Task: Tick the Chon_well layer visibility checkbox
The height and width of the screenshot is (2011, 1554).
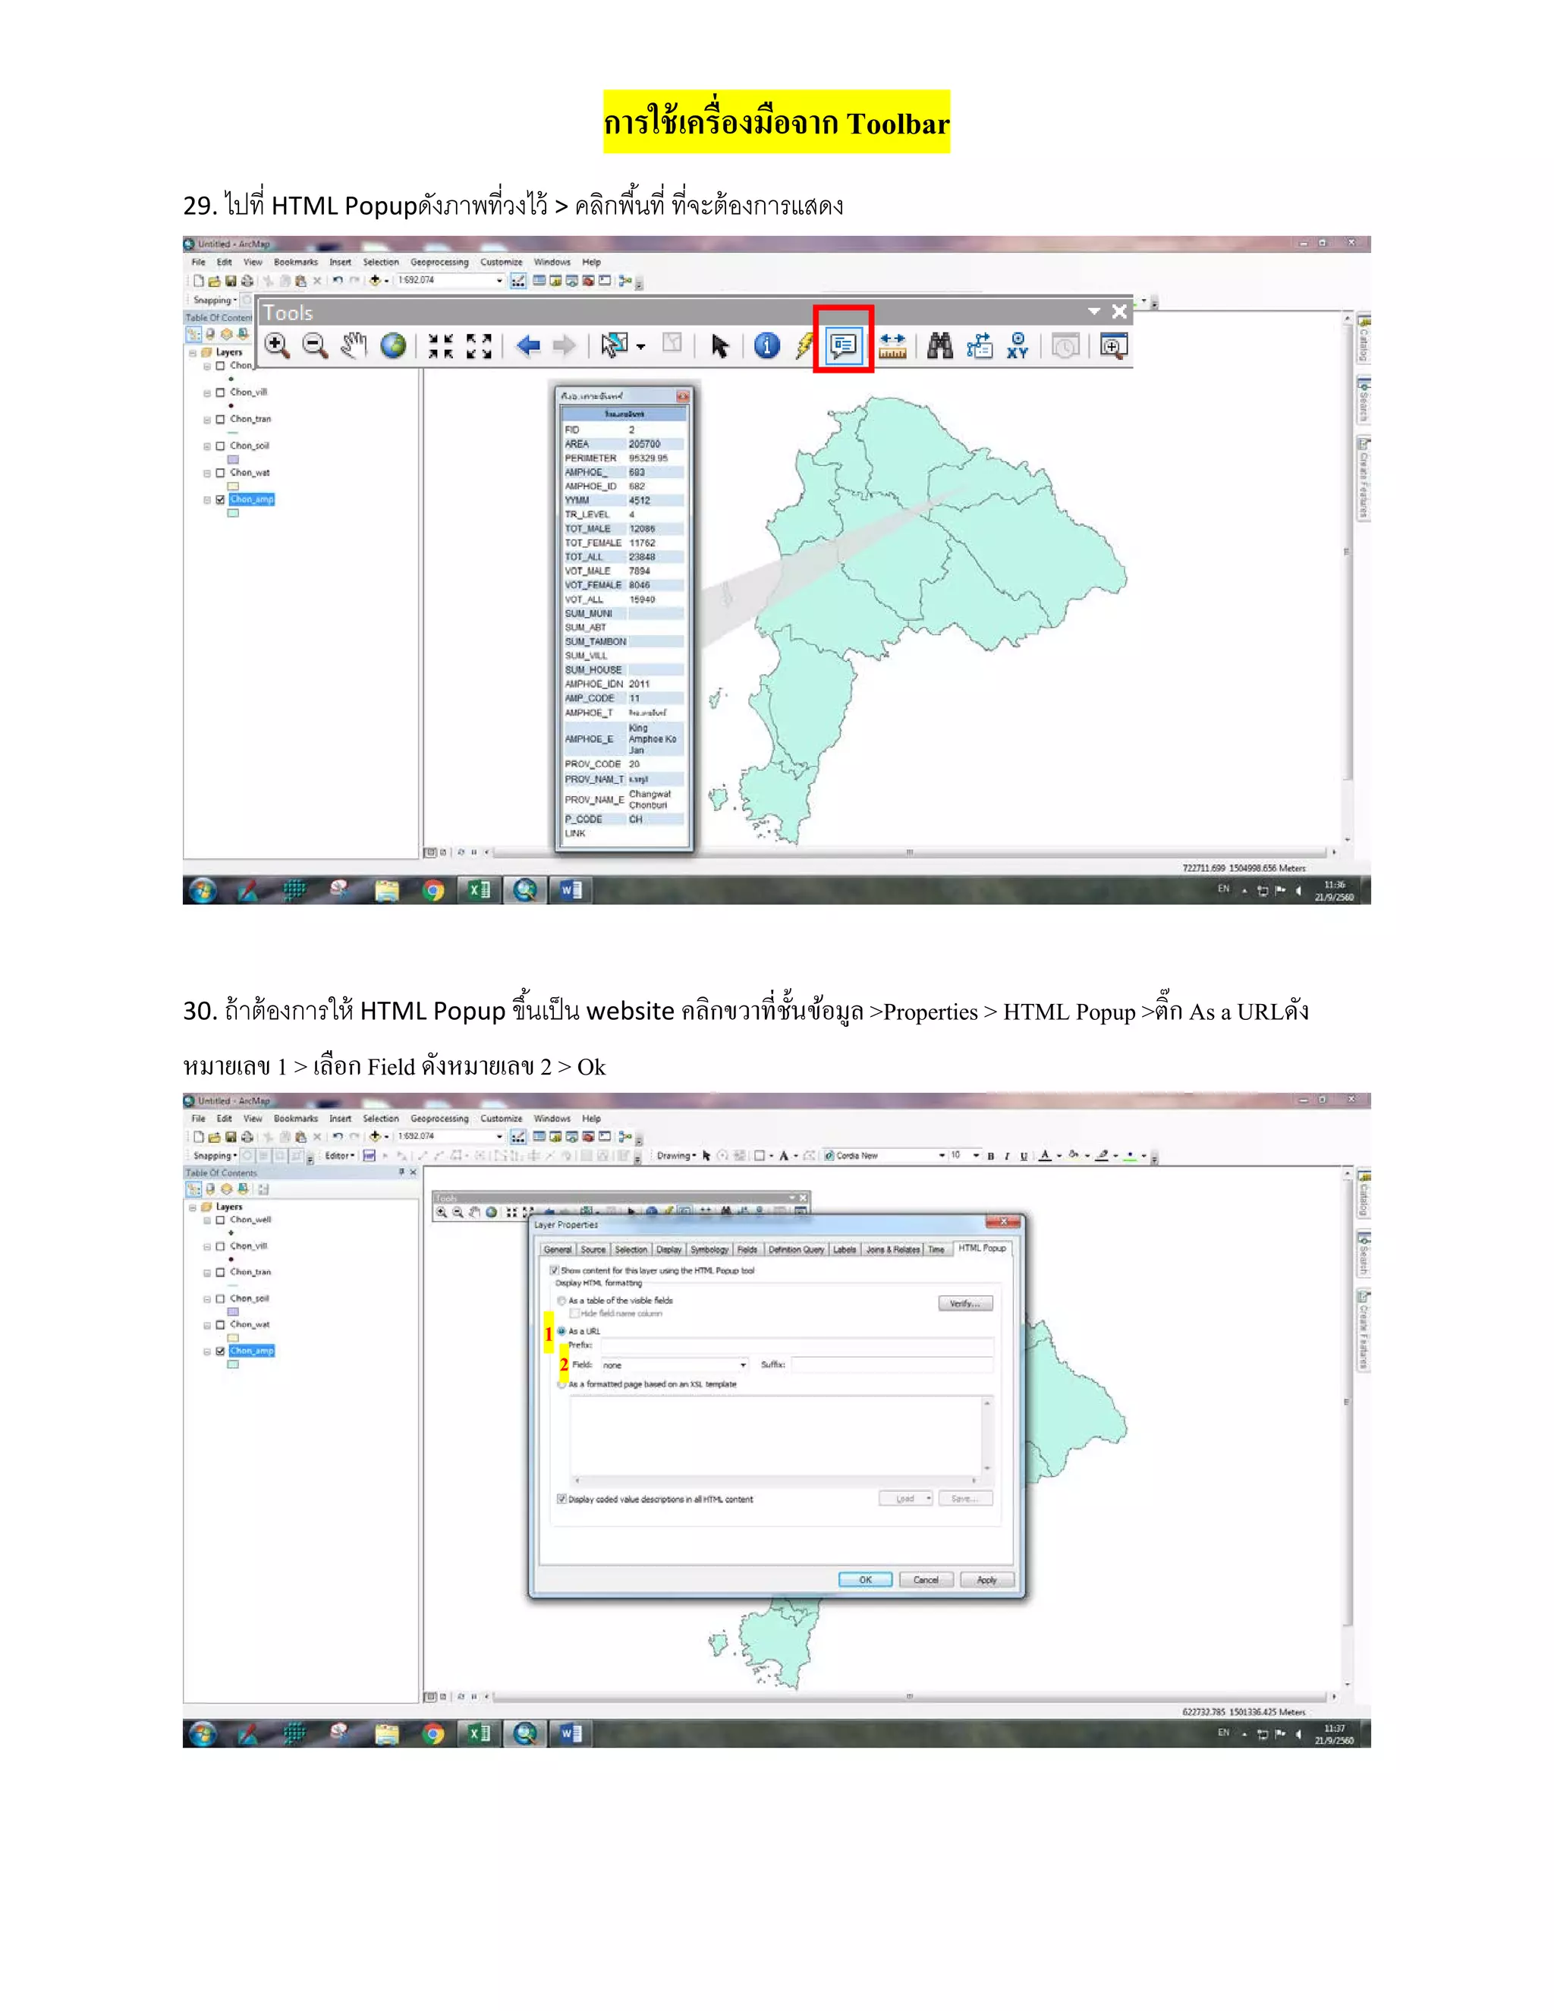Action: [220, 1220]
